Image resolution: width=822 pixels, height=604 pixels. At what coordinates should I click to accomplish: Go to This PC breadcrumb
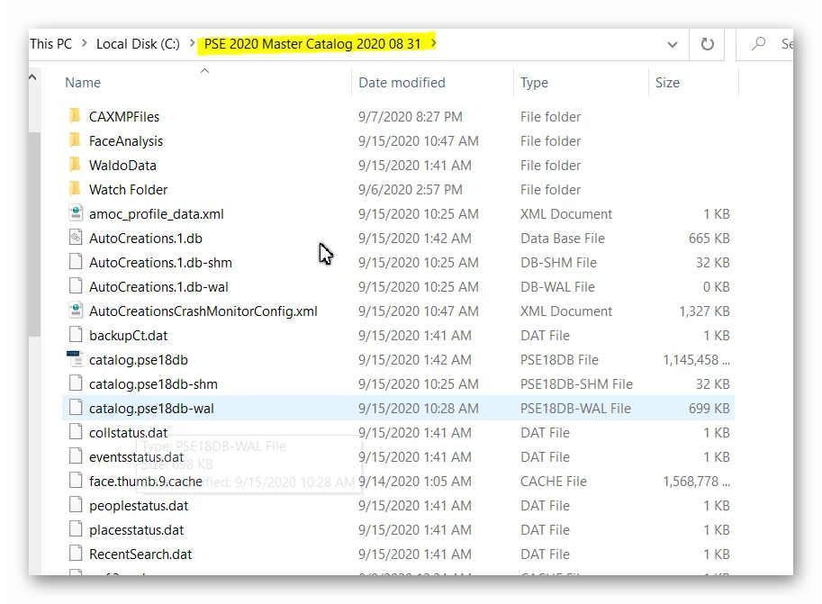[50, 43]
